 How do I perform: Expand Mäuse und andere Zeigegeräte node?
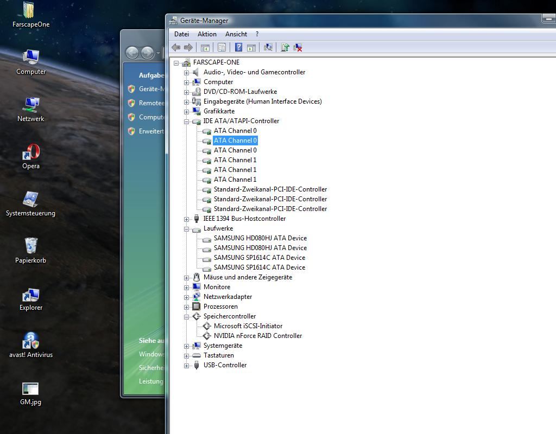pyautogui.click(x=187, y=278)
